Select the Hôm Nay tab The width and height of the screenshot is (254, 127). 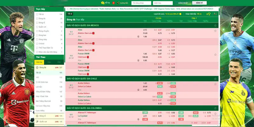39,62
